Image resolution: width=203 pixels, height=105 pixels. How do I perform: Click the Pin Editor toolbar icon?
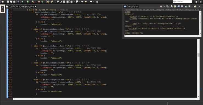97,2
